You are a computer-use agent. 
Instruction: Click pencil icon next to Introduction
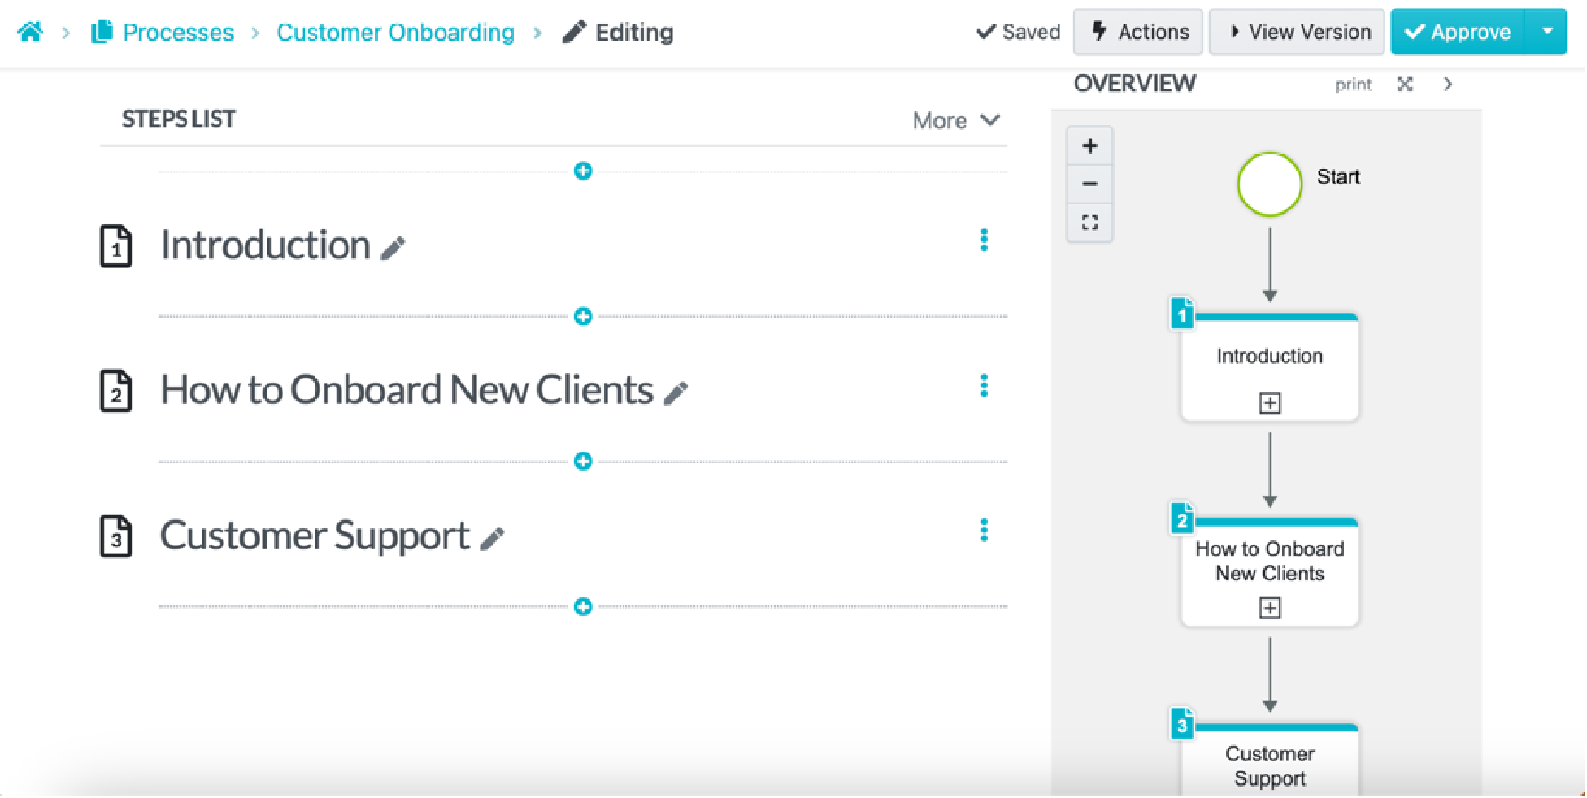[393, 248]
